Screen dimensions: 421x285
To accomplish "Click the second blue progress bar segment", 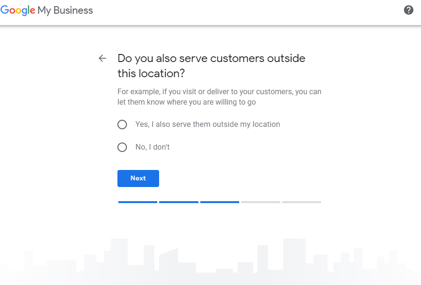I will point(179,202).
